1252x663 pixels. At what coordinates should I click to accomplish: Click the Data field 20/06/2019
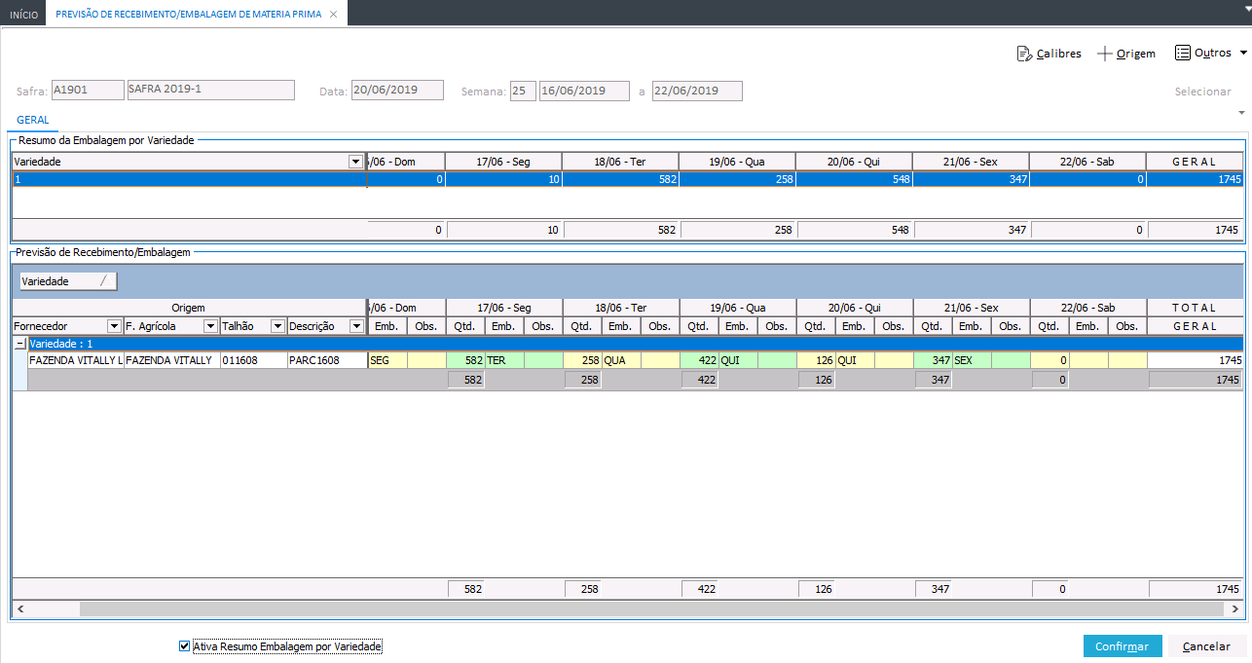(x=397, y=91)
